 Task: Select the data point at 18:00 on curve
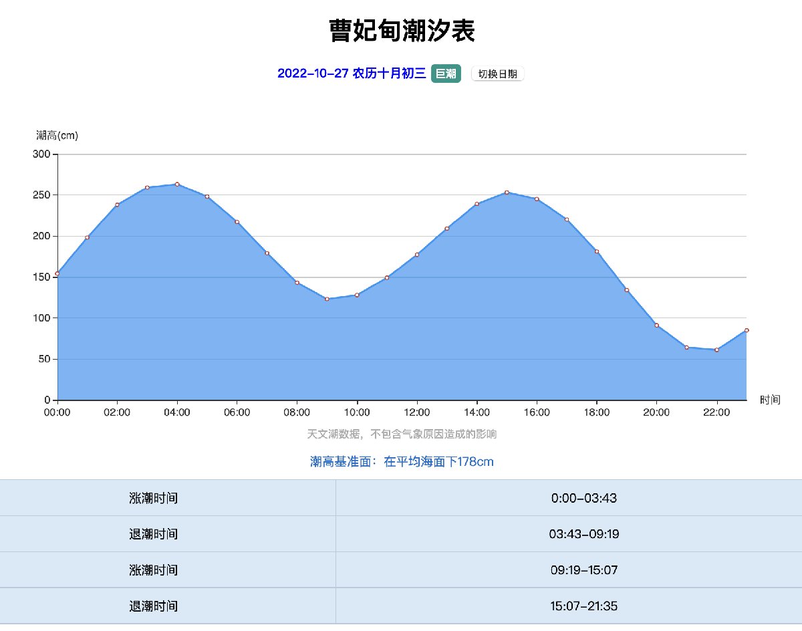(597, 251)
